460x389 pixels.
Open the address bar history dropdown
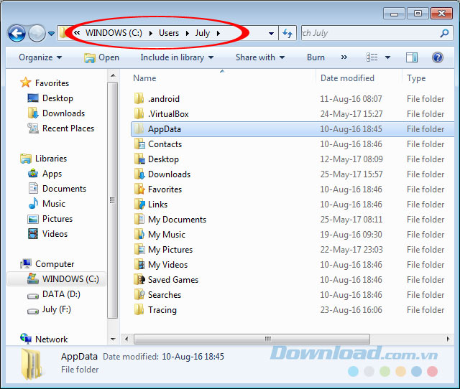pyautogui.click(x=272, y=34)
